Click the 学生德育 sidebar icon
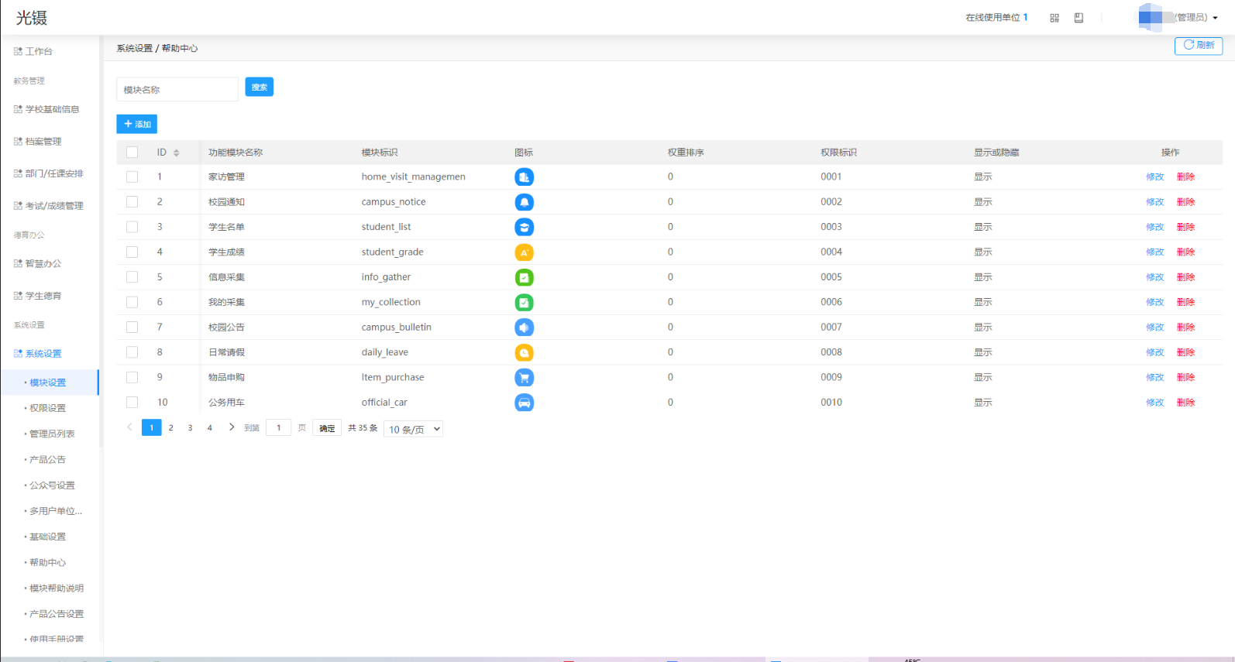Image resolution: width=1235 pixels, height=662 pixels. coord(18,296)
